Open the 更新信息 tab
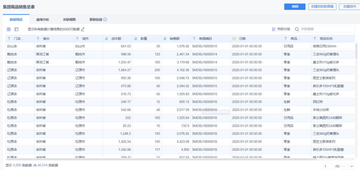 [96, 20]
